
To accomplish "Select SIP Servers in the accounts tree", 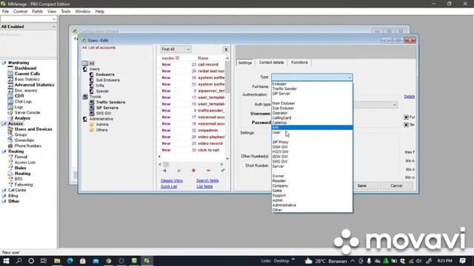I will pos(107,108).
